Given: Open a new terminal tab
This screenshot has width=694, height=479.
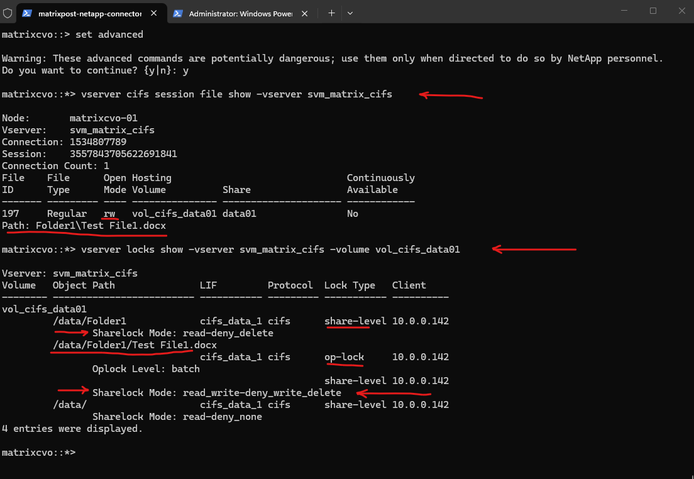Looking at the screenshot, I should pyautogui.click(x=331, y=13).
